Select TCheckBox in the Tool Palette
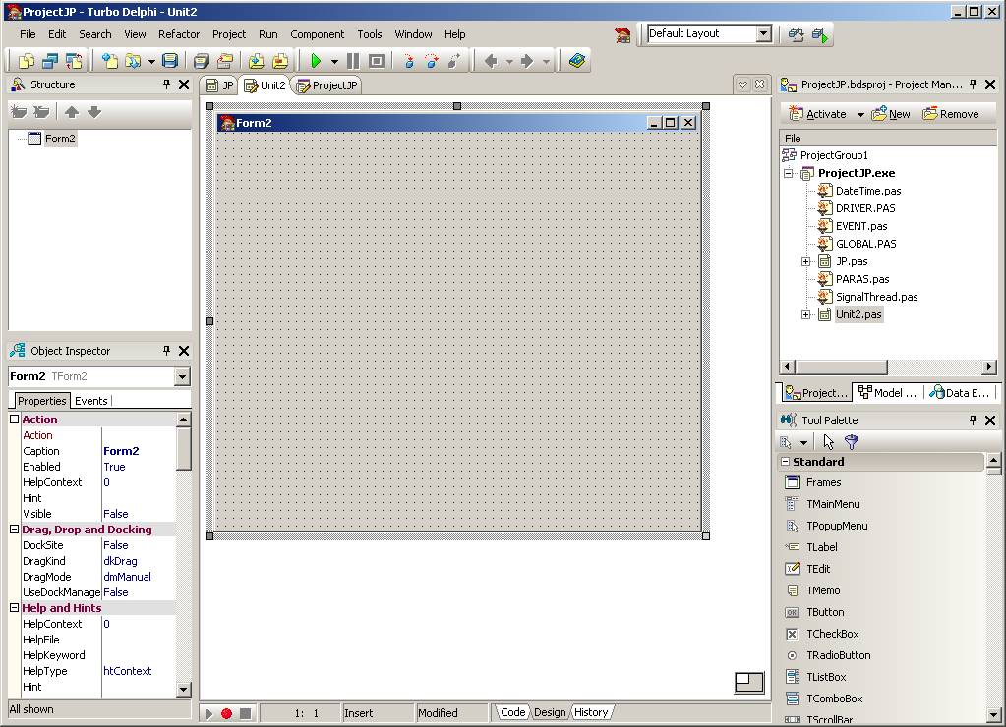This screenshot has height=727, width=1006. (832, 634)
